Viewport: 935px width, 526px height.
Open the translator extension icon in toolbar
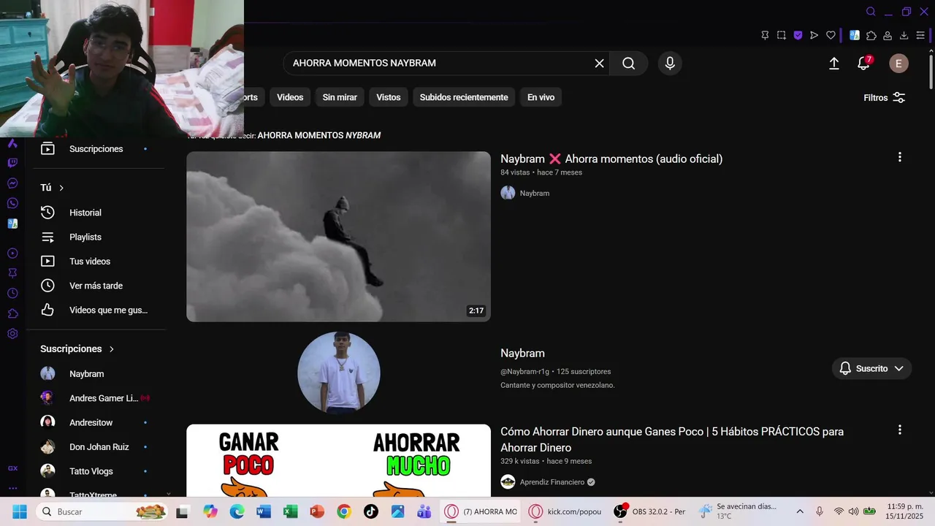click(x=855, y=35)
